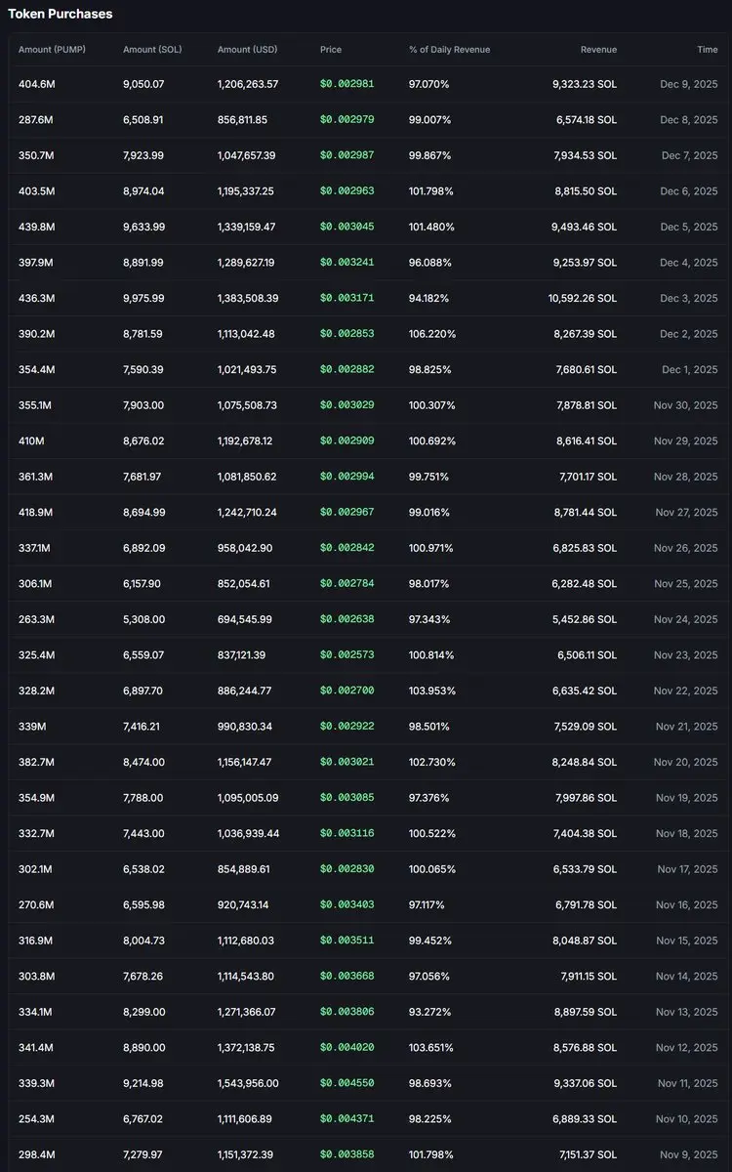Click the Token Purchases section title
The height and width of the screenshot is (1172, 732).
(61, 14)
